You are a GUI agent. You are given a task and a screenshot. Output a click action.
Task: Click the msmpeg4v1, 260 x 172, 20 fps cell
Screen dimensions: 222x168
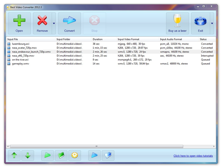click(x=135, y=60)
